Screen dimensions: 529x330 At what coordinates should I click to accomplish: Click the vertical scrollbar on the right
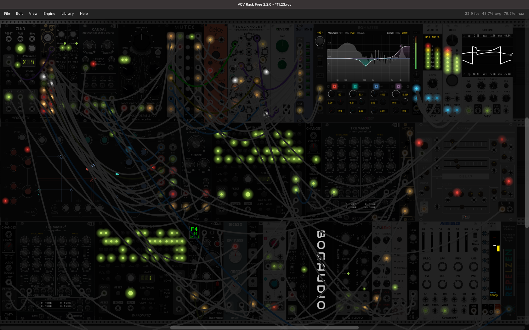527,173
